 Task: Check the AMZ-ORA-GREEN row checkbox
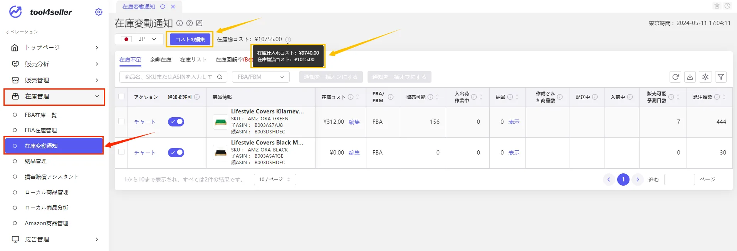[x=121, y=121]
